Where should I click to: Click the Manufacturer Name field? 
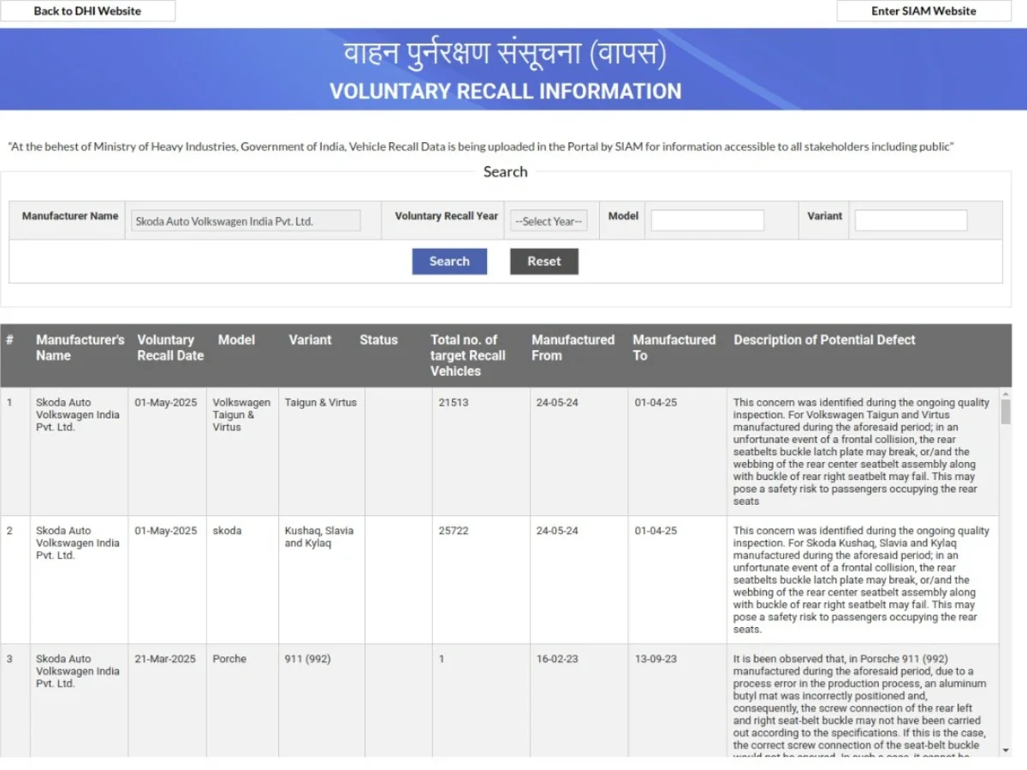coord(244,221)
